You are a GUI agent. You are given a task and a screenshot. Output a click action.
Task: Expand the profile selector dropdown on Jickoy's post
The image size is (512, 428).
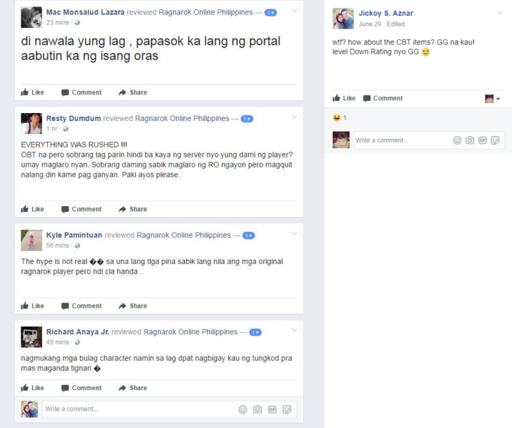pos(493,98)
